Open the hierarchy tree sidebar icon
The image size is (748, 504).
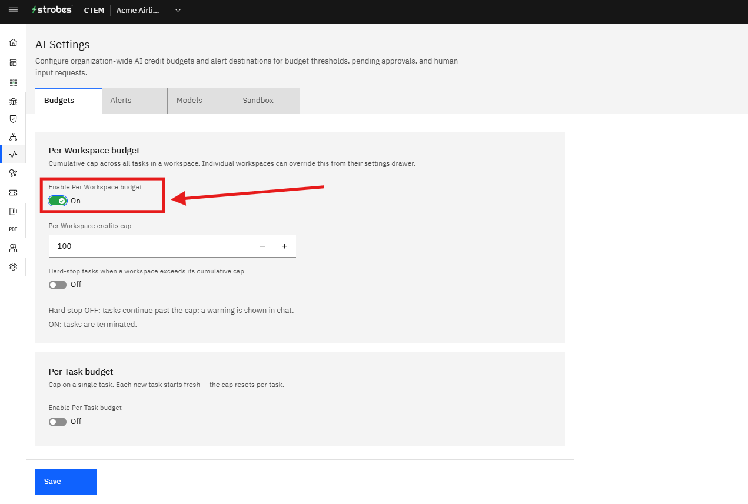click(13, 137)
